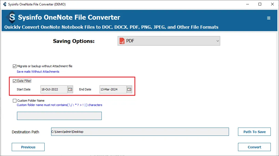Click the Saving Options label

pyautogui.click(x=74, y=41)
